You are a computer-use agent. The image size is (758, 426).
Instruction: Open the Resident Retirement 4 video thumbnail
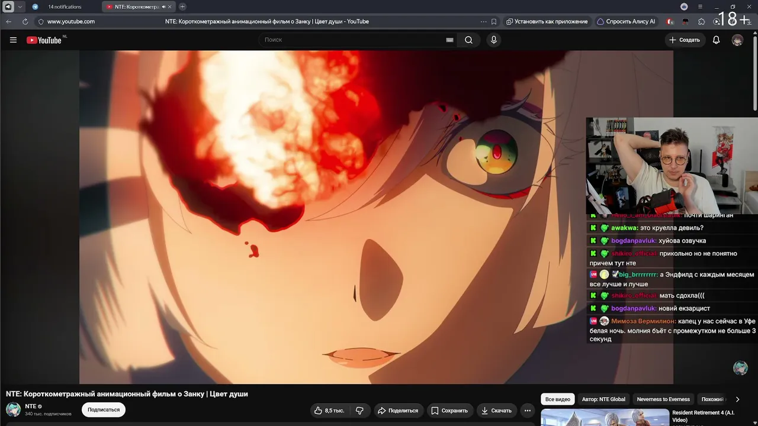tap(605, 417)
